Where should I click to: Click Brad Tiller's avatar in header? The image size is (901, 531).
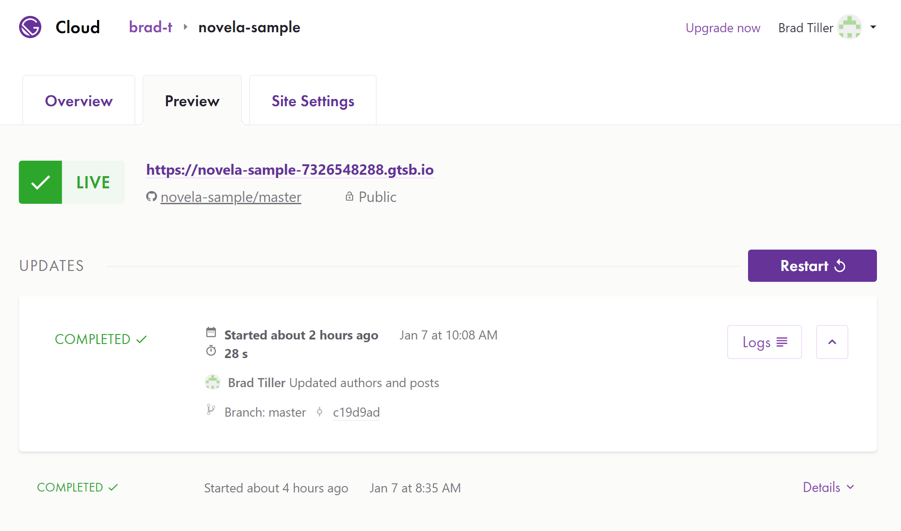[x=849, y=27]
